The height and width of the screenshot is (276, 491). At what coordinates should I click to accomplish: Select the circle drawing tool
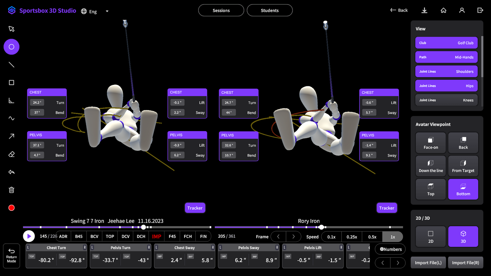pyautogui.click(x=12, y=47)
